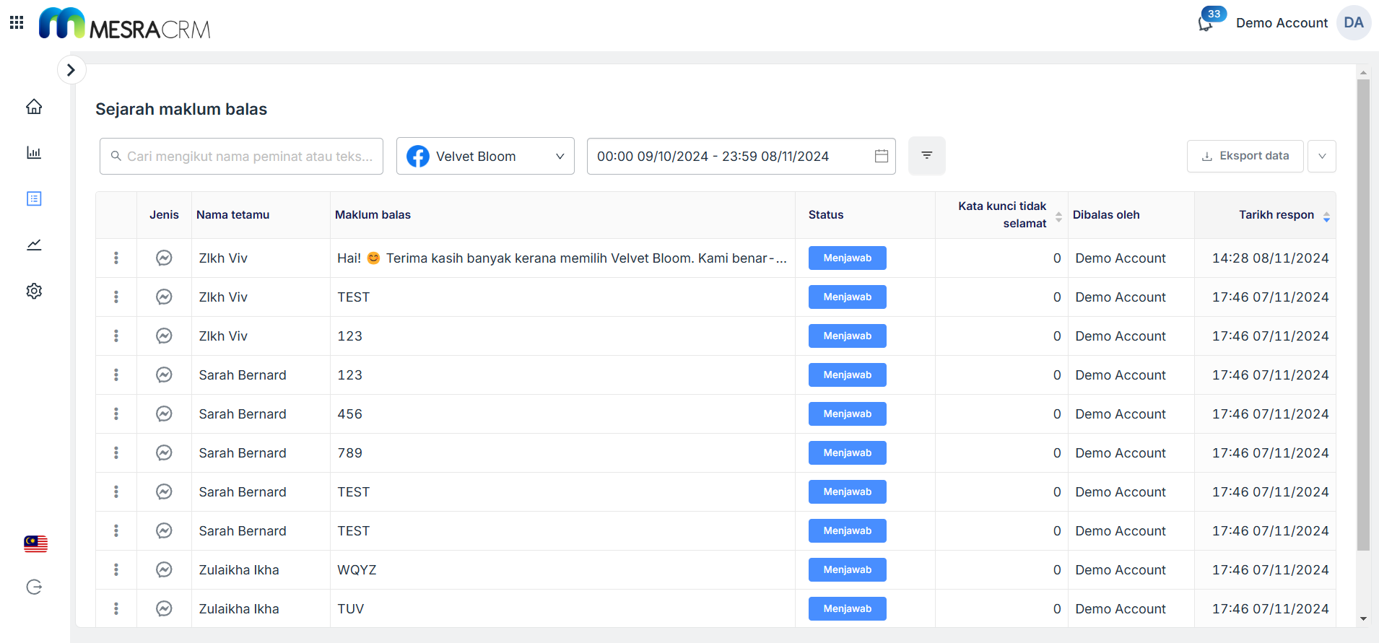The width and height of the screenshot is (1379, 643).
Task: Click Menjawab status on WQYZ row
Action: [x=847, y=570]
